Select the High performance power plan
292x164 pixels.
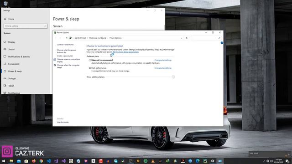[x=90, y=68]
